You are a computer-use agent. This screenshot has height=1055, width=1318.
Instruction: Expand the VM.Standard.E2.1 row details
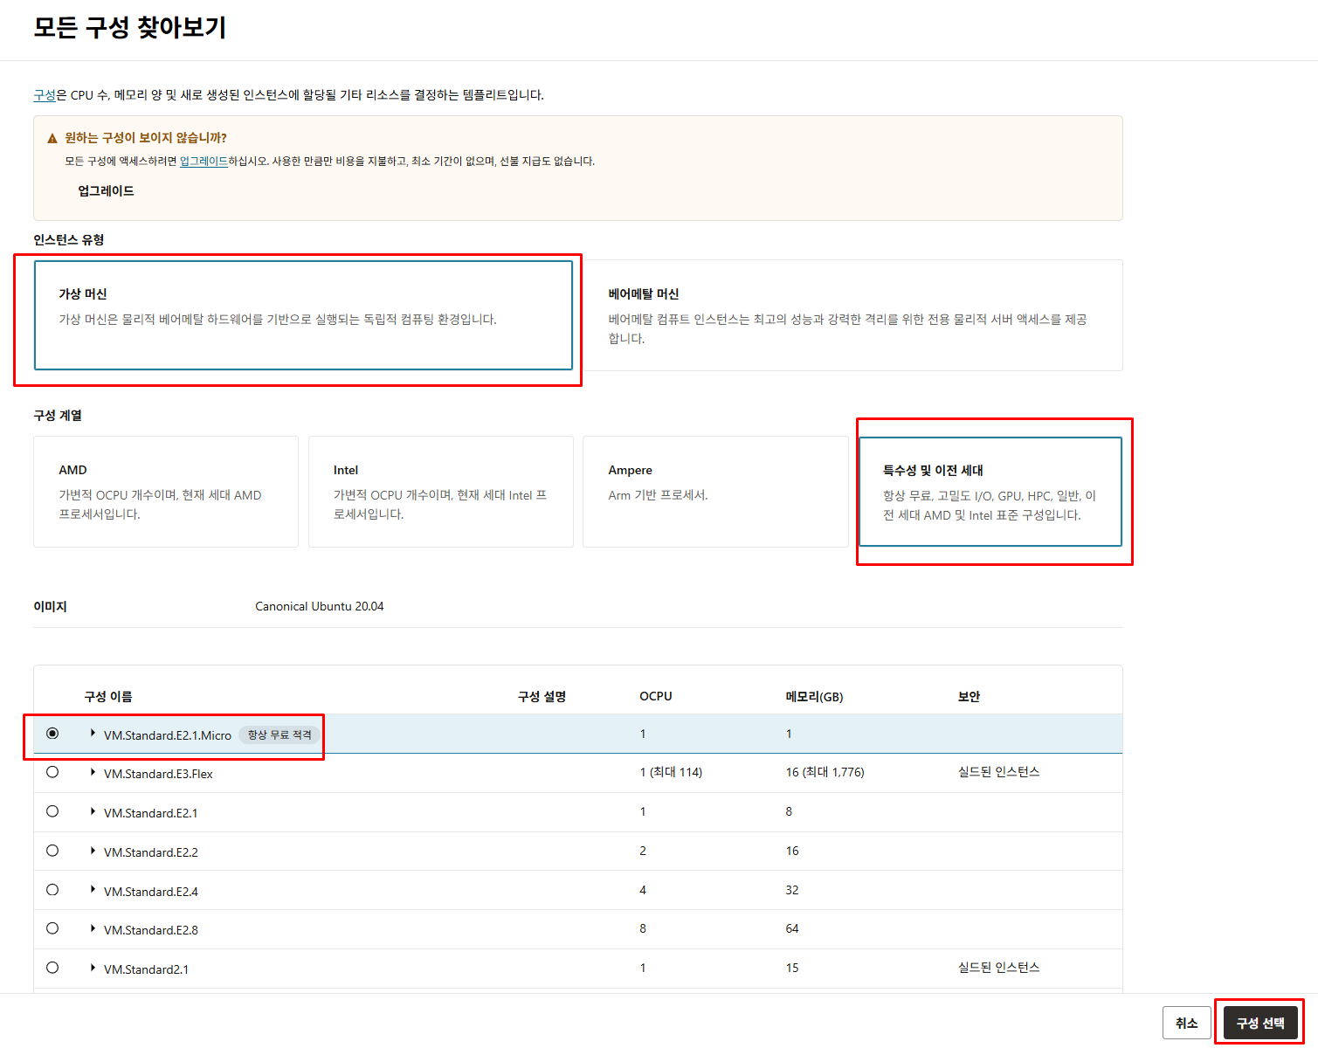[93, 811]
